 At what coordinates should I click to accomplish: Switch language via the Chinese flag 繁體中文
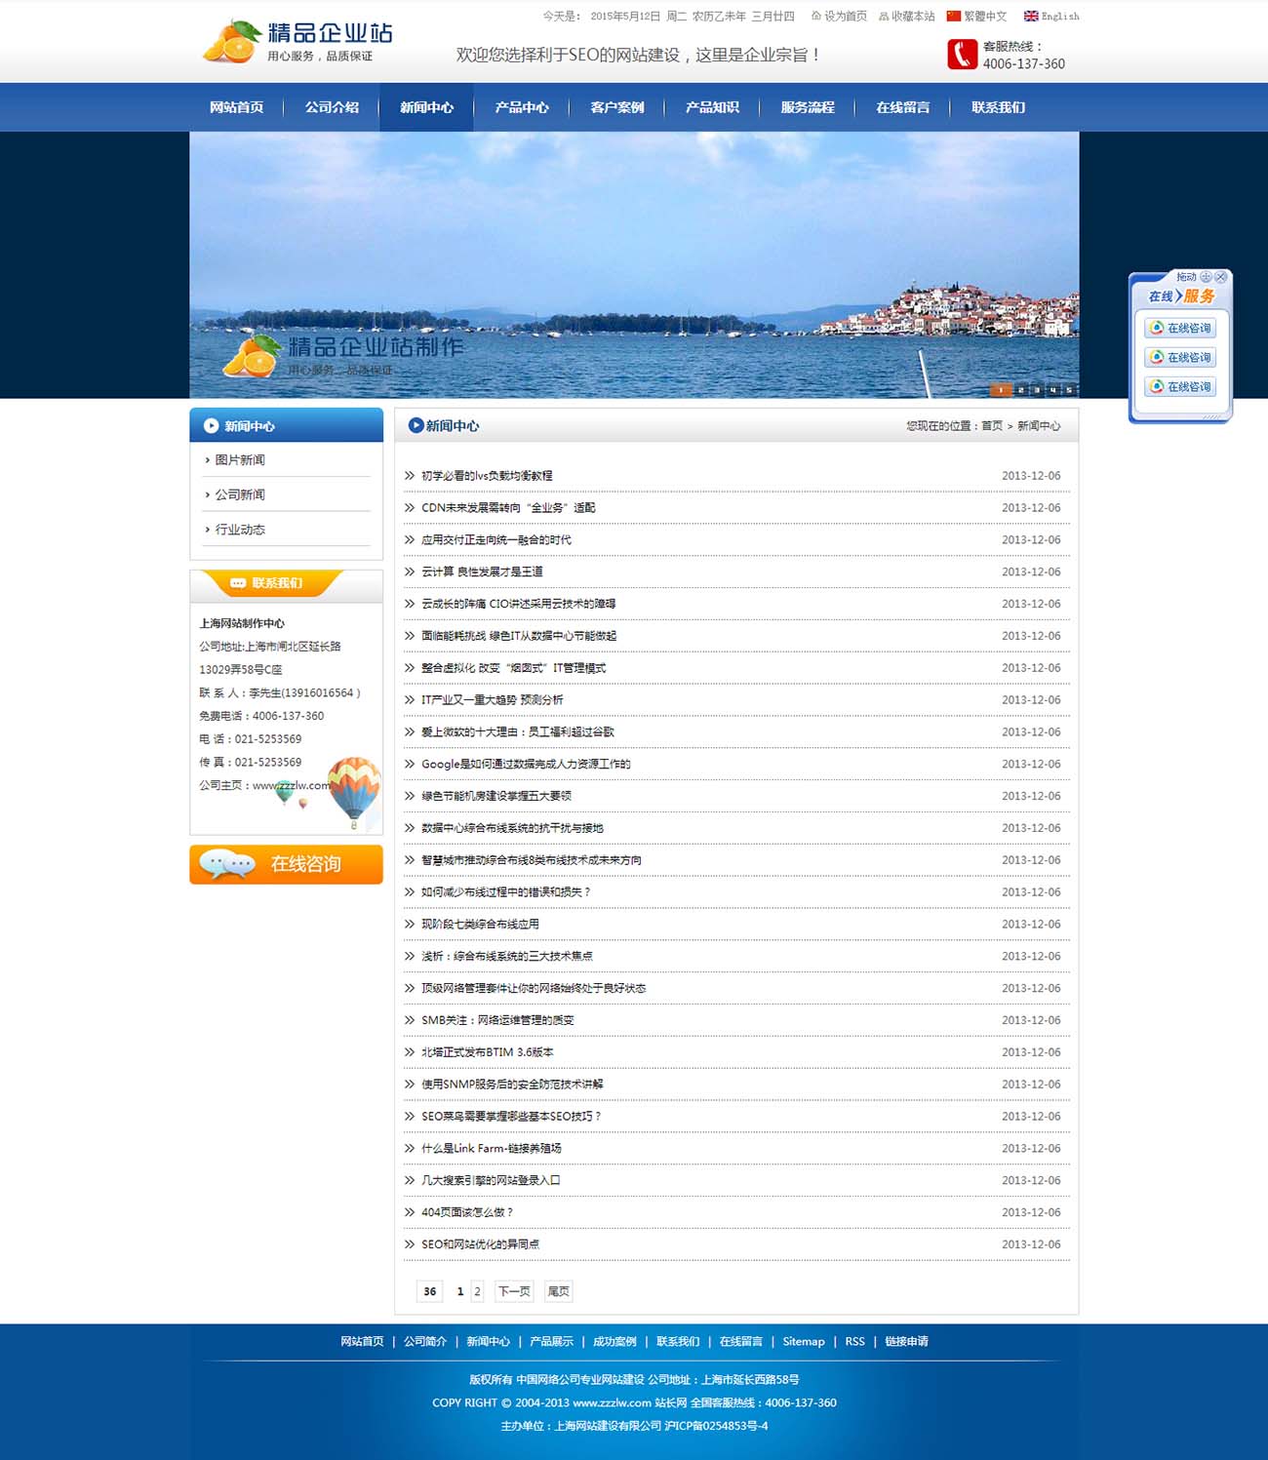(976, 16)
